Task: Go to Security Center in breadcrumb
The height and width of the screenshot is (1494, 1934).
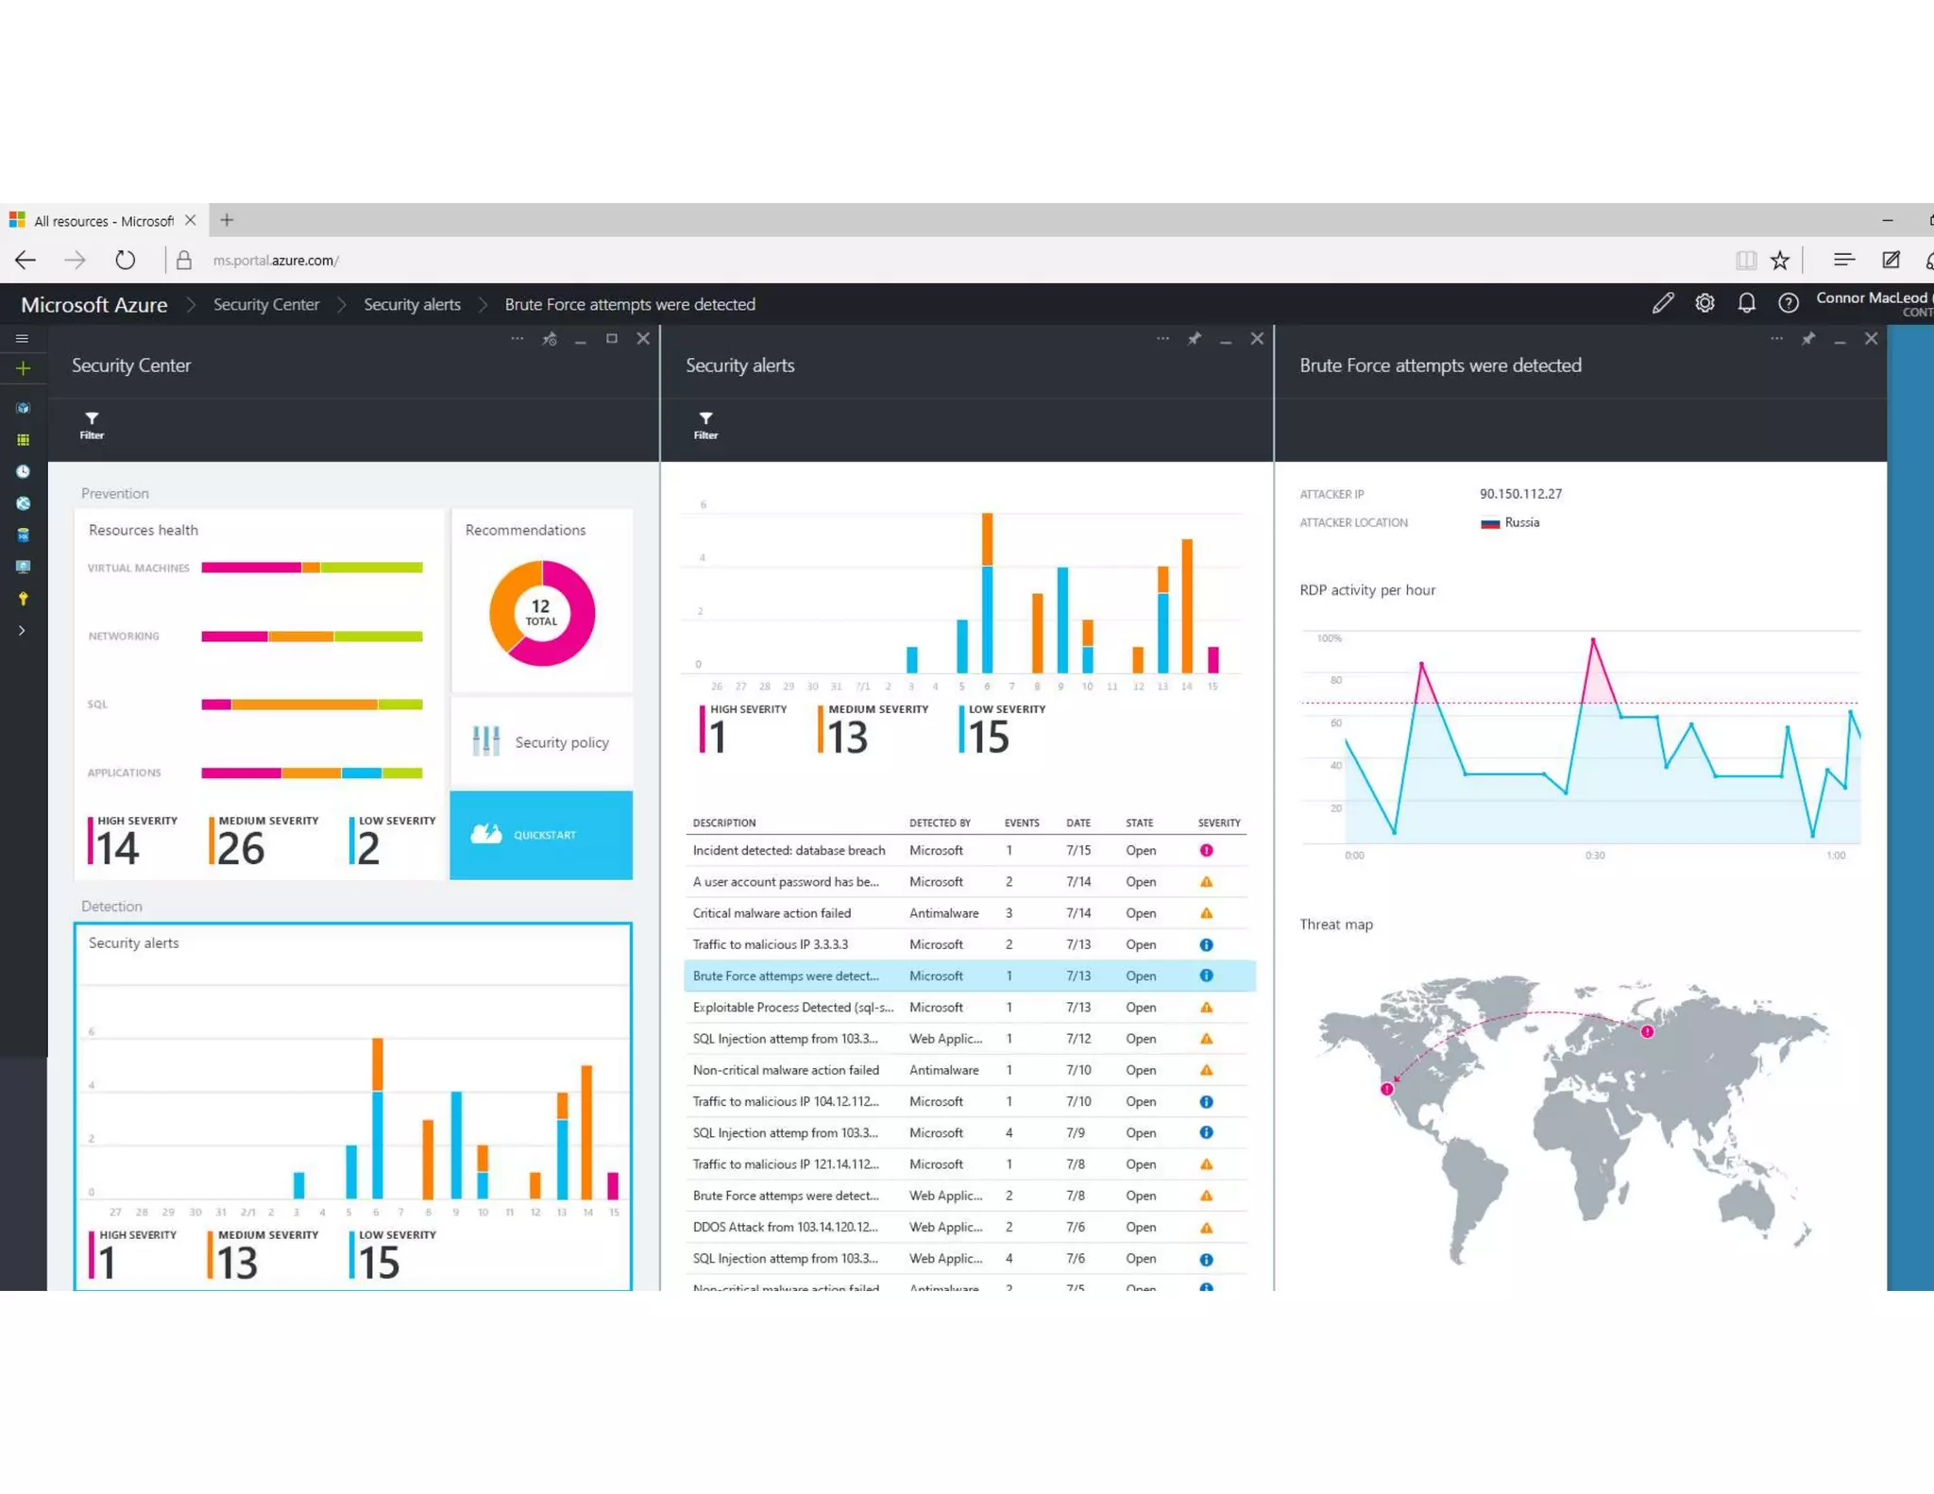Action: (265, 304)
